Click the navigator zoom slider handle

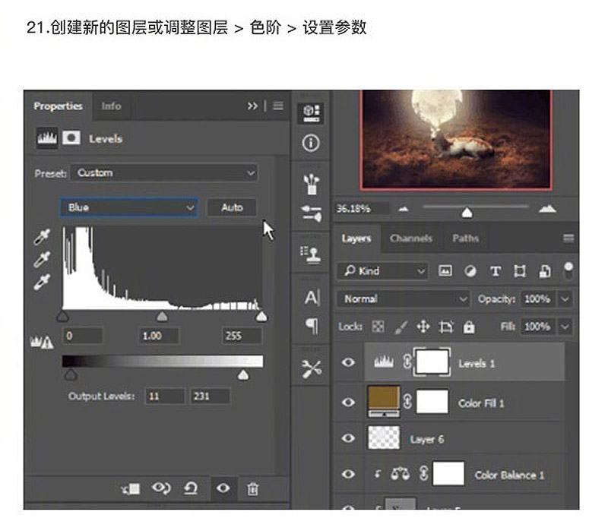point(467,213)
